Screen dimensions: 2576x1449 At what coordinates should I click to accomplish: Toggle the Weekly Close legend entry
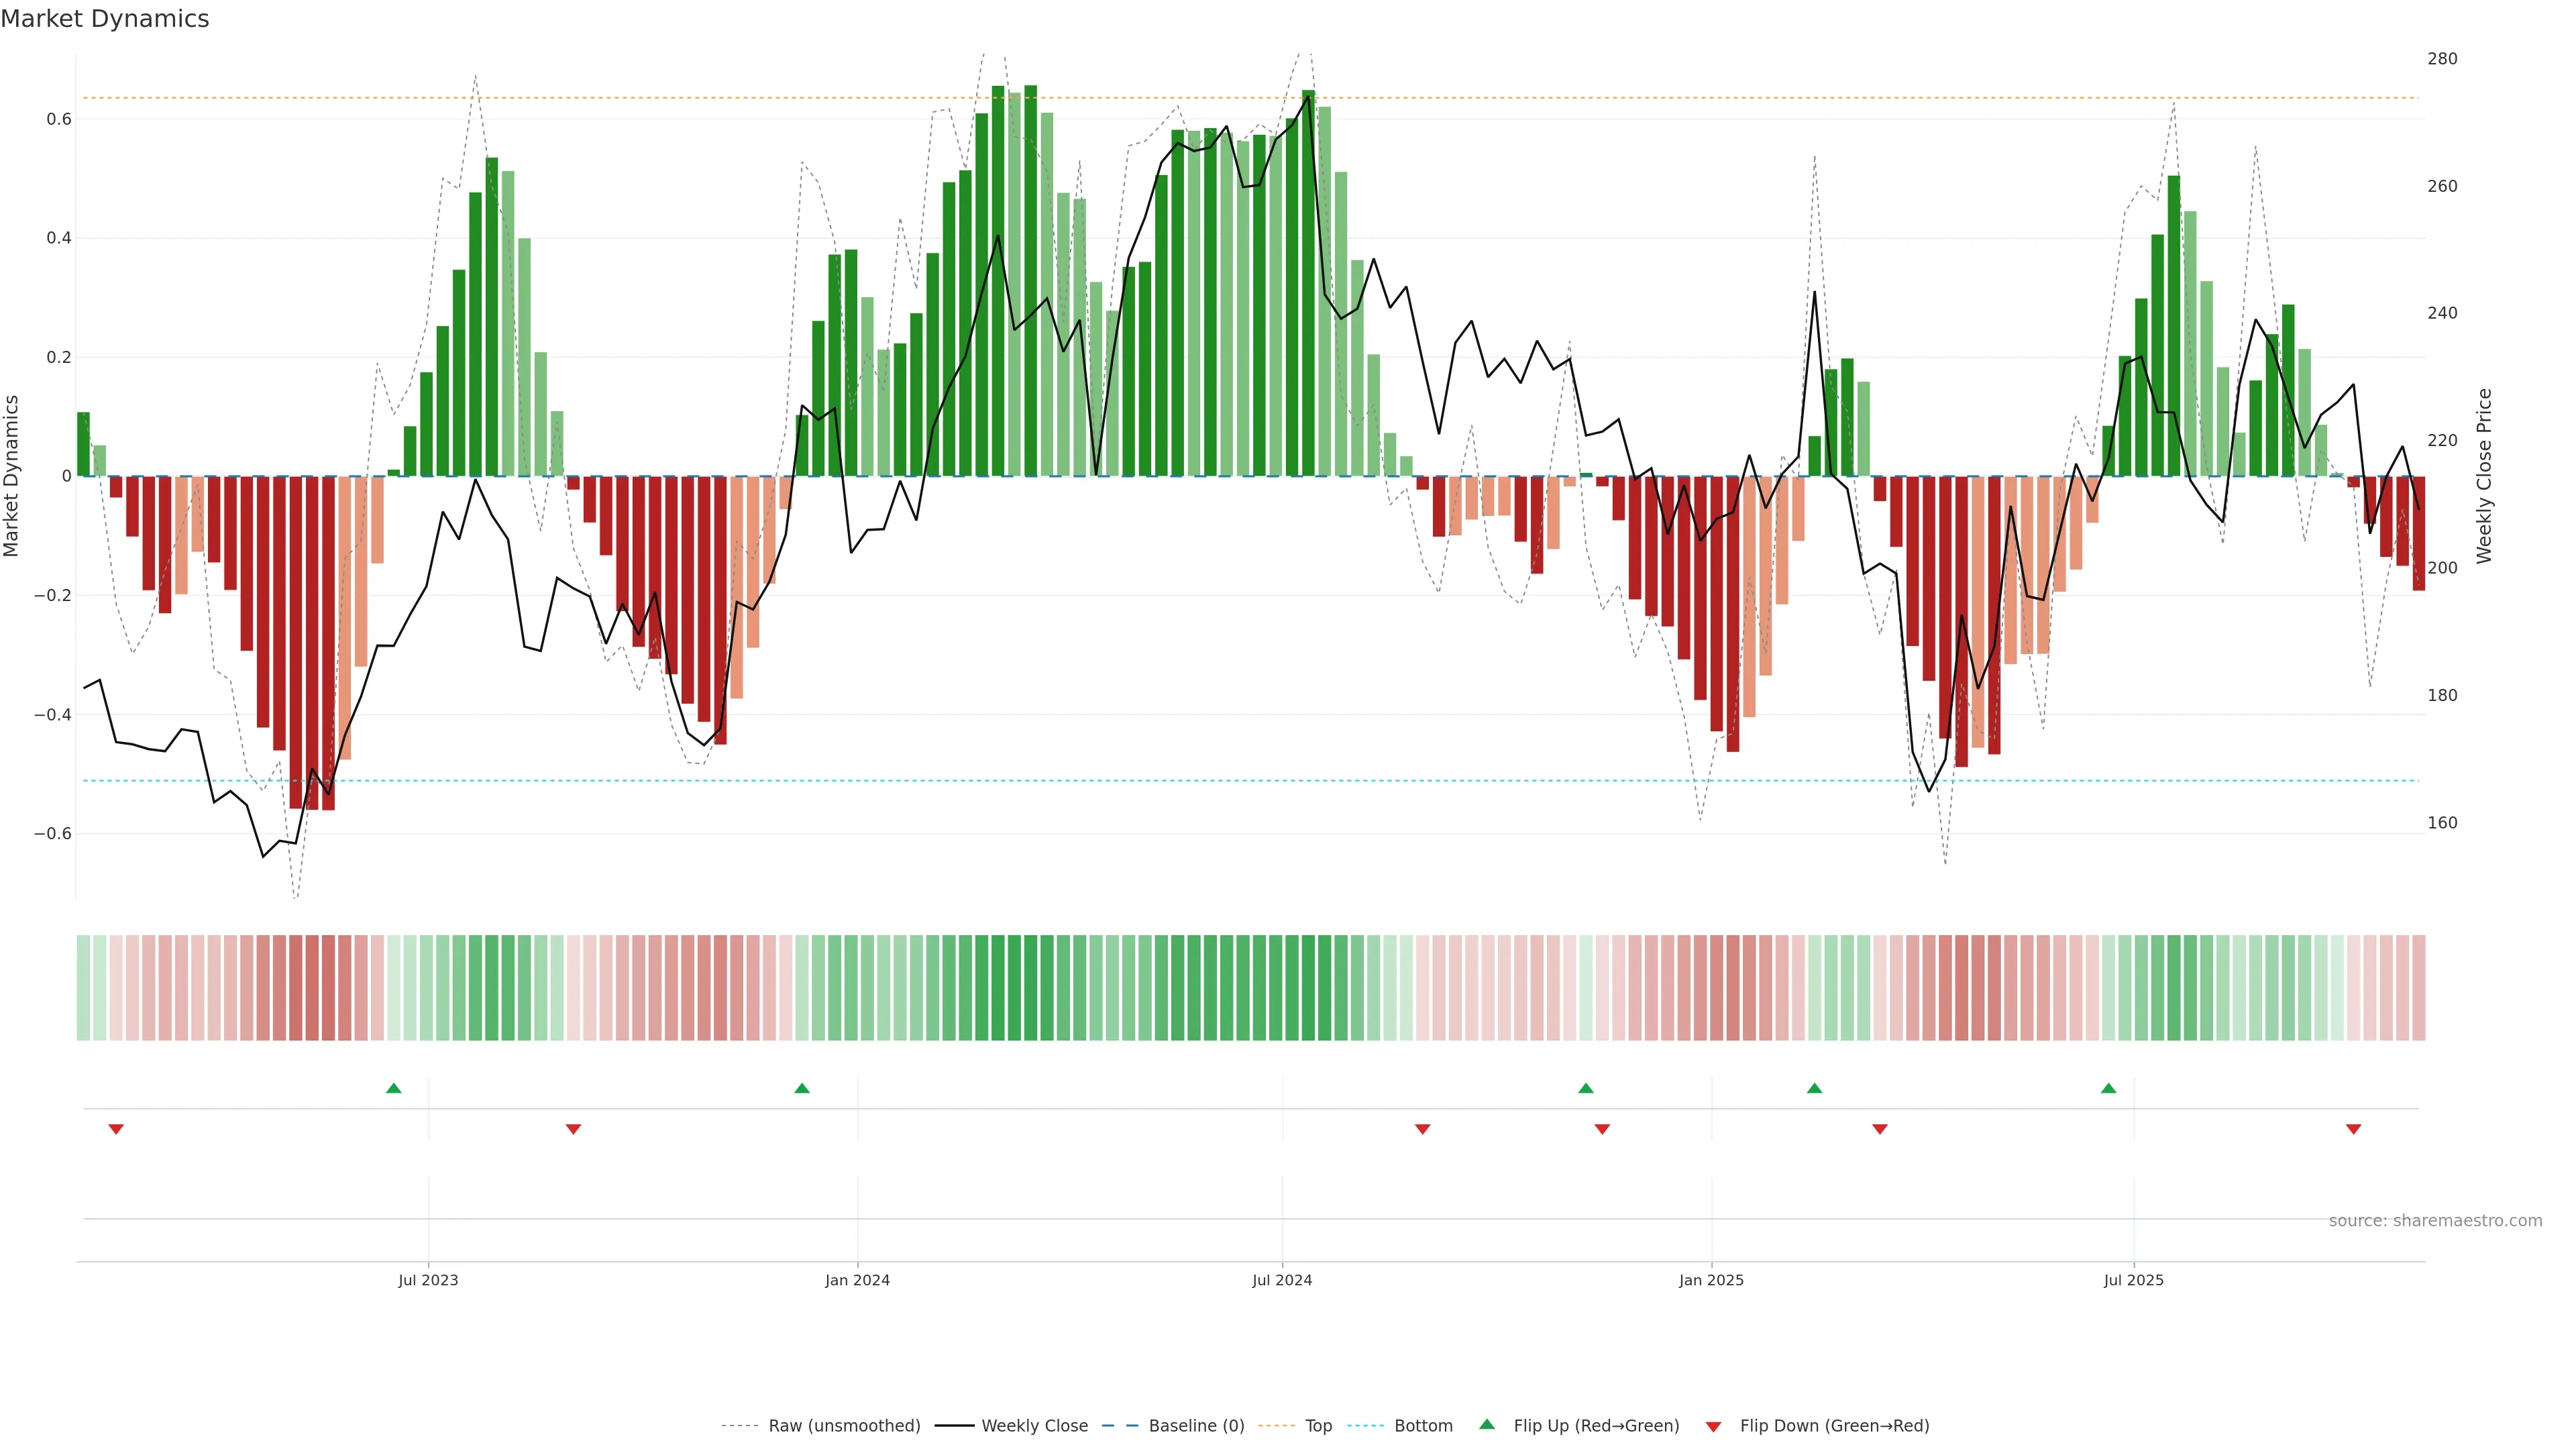pos(1034,1426)
